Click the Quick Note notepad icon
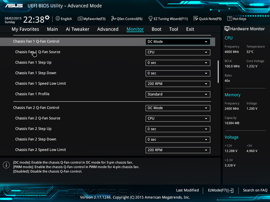Image resolution: width=270 pixels, height=202 pixels. click(196, 18)
